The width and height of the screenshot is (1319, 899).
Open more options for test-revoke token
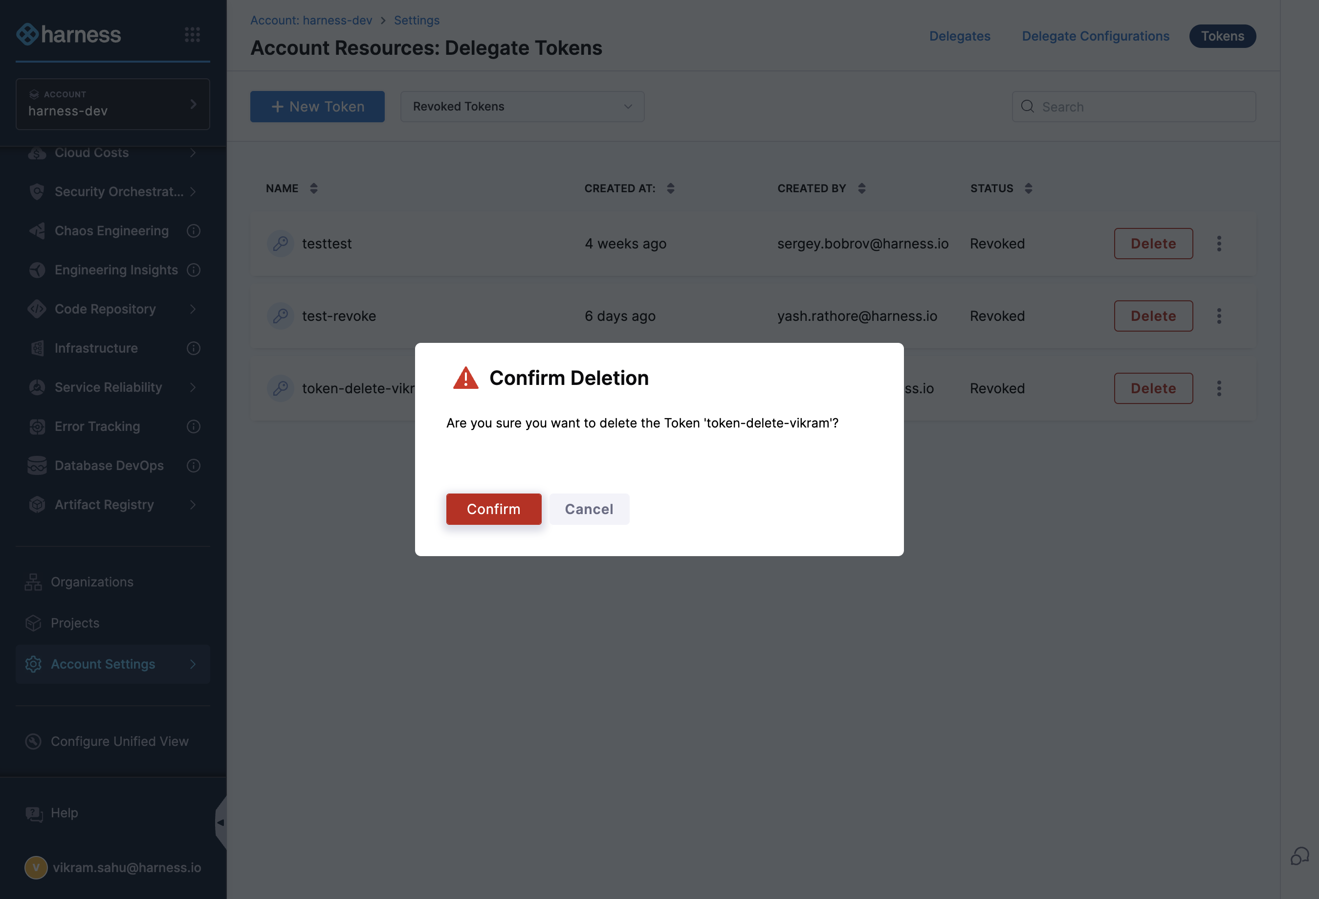tap(1219, 316)
